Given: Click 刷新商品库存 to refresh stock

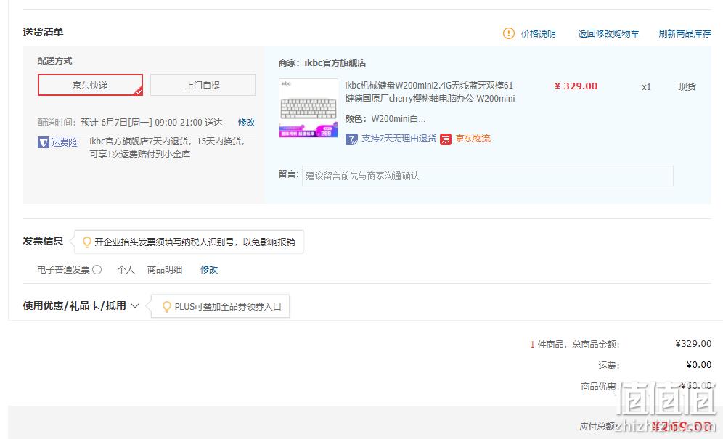Looking at the screenshot, I should tap(685, 33).
